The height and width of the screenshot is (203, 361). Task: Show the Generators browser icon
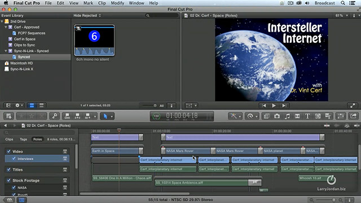pyautogui.click(x=318, y=116)
